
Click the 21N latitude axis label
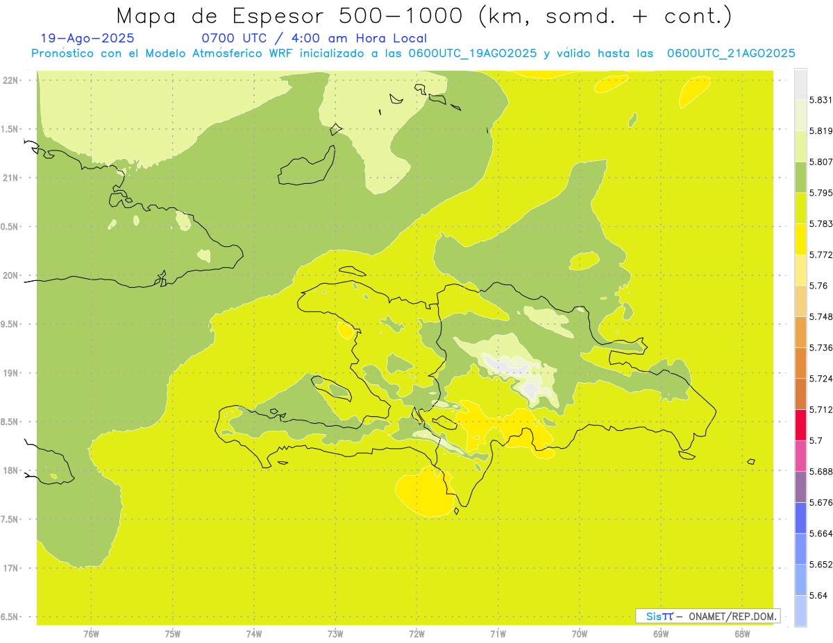point(12,178)
